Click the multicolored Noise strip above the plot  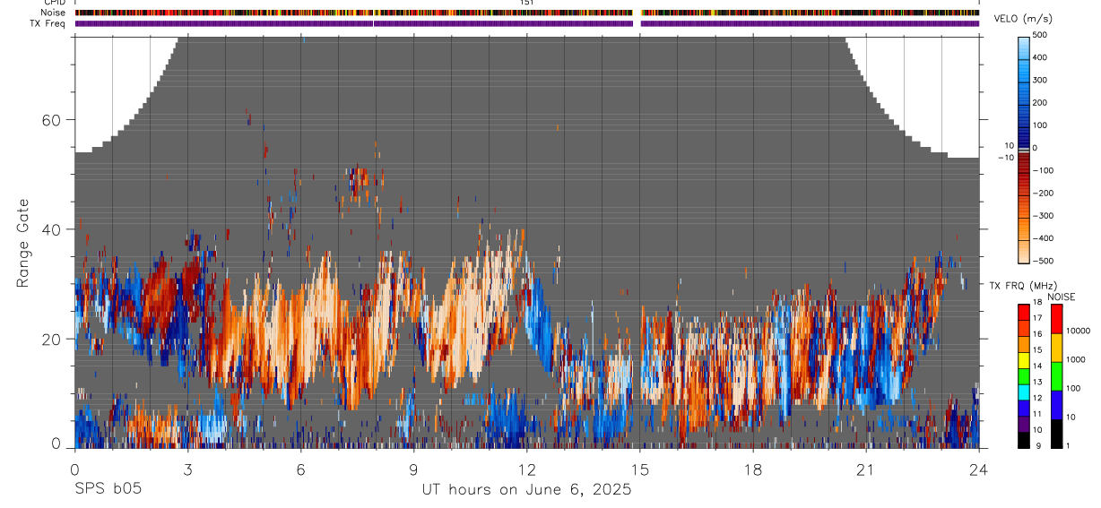click(527, 13)
